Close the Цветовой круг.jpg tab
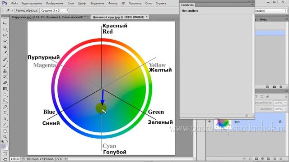 147,17
